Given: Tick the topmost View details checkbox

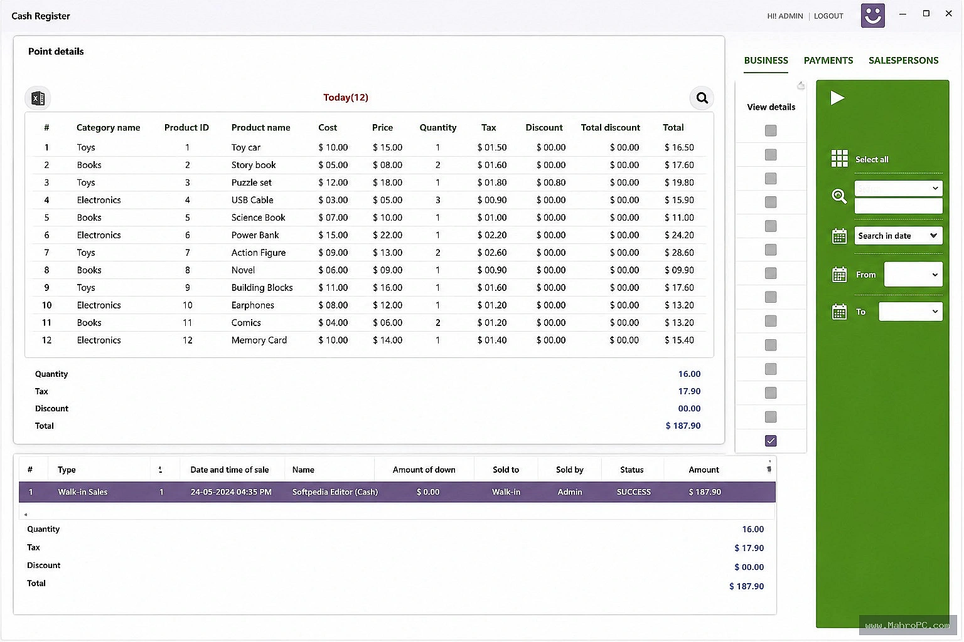Looking at the screenshot, I should [x=771, y=130].
